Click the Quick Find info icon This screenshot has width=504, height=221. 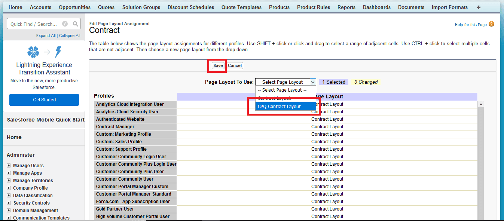(65, 24)
